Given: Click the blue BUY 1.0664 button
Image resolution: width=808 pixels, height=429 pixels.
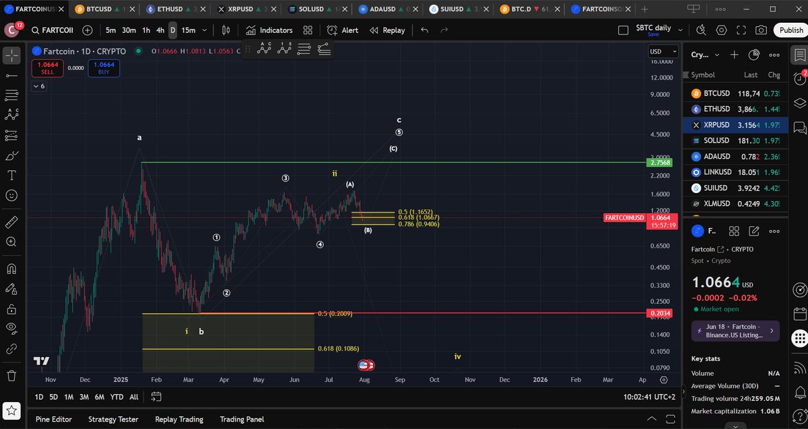Looking at the screenshot, I should [x=103, y=68].
